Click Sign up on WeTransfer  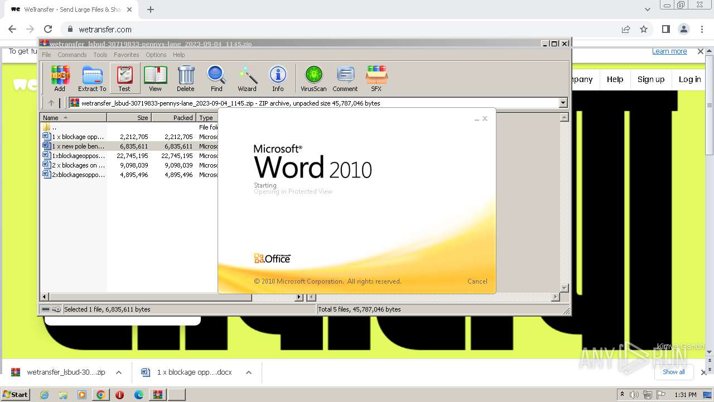pyautogui.click(x=651, y=79)
